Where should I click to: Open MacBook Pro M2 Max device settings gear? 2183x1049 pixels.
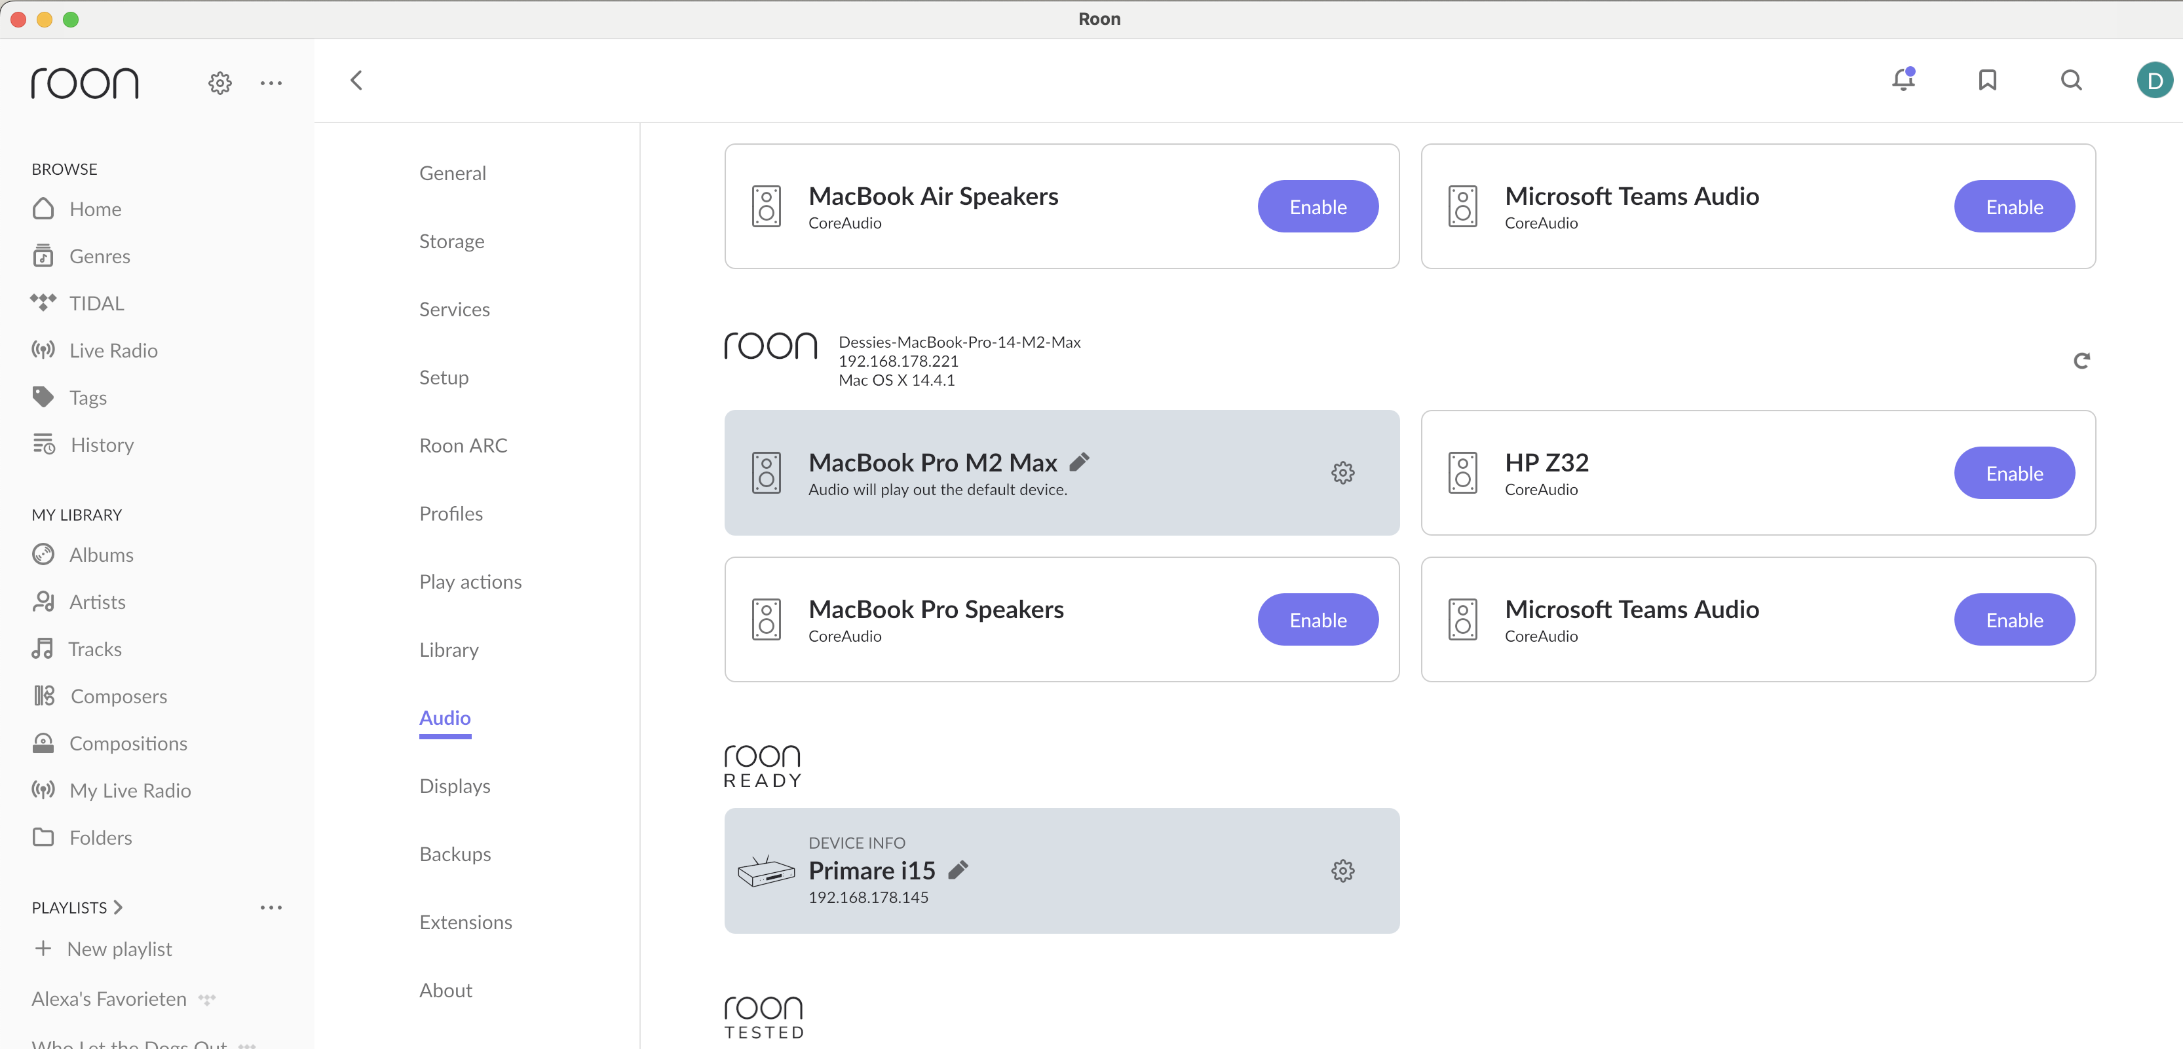pyautogui.click(x=1342, y=472)
